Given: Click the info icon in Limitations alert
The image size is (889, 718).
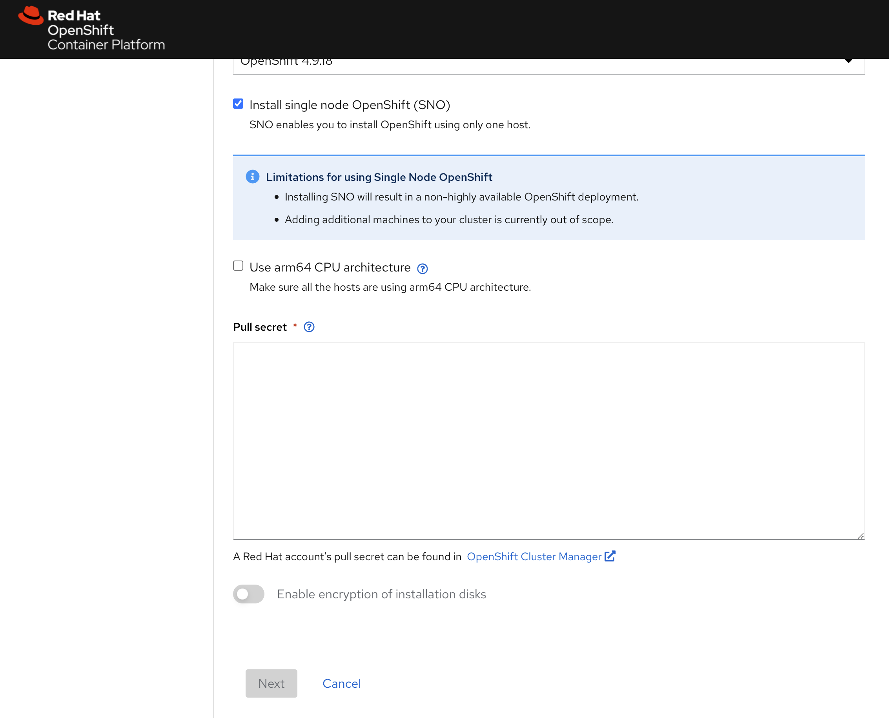Looking at the screenshot, I should click(x=252, y=177).
